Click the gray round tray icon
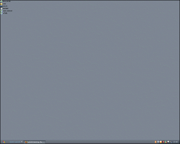 158,142
